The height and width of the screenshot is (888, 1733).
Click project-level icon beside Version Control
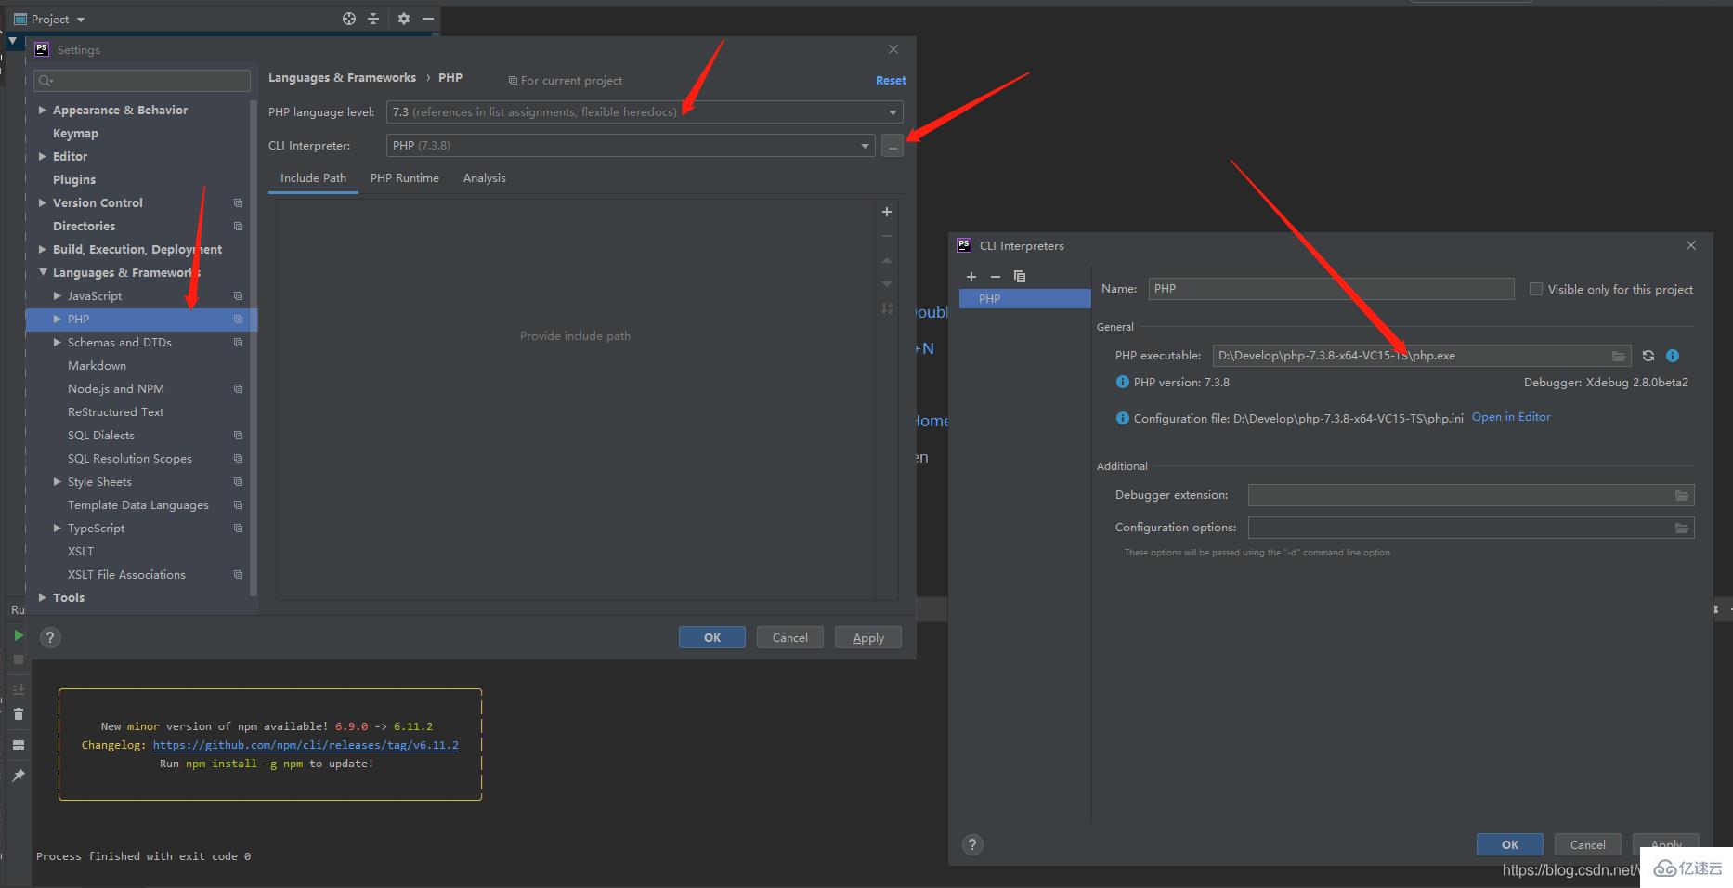click(x=239, y=203)
